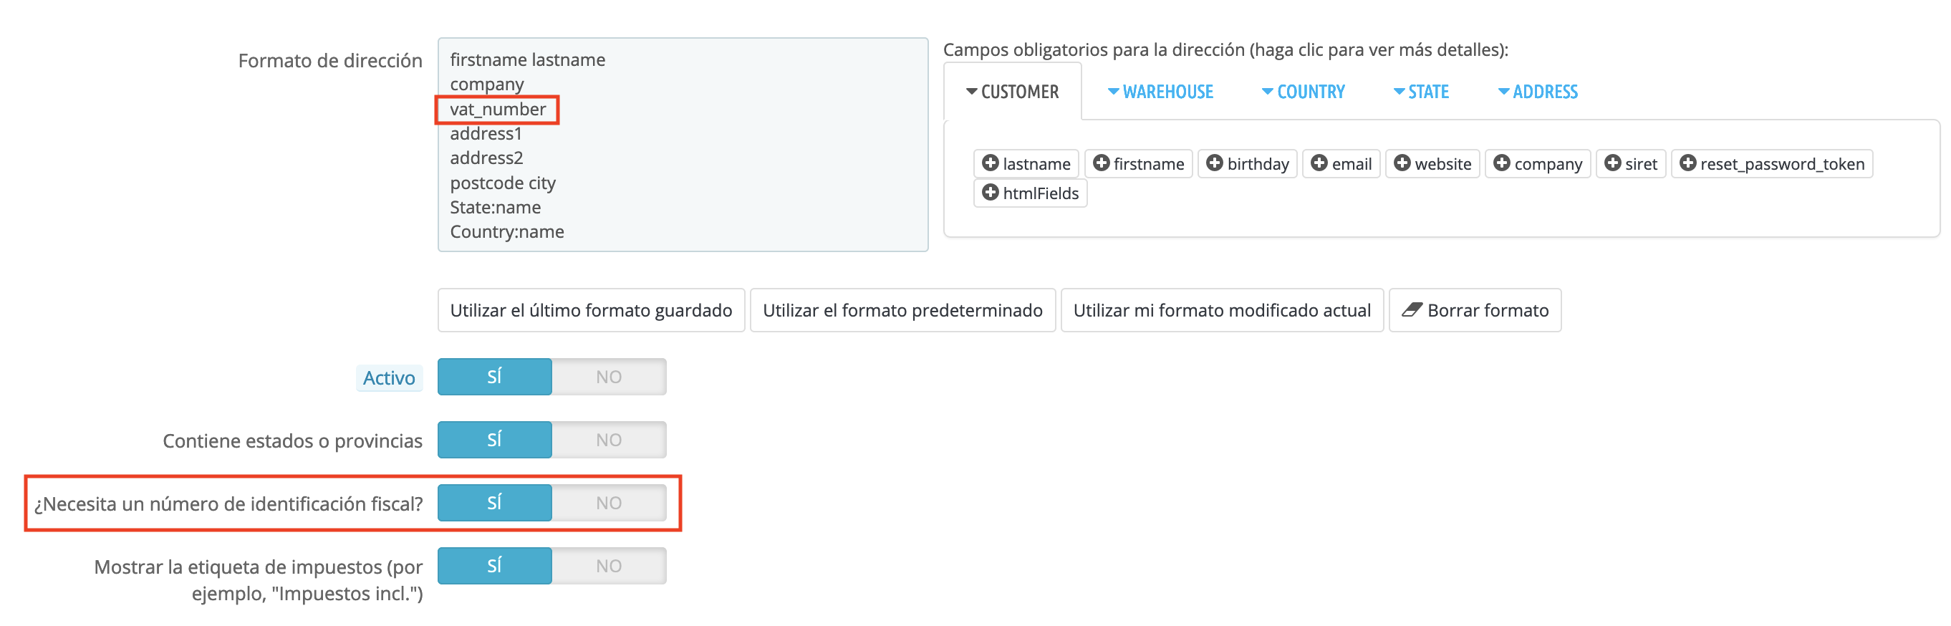Image resolution: width=1951 pixels, height=626 pixels.
Task: Expand the WAREHOUSE fields dropdown arrow
Action: (x=1113, y=92)
